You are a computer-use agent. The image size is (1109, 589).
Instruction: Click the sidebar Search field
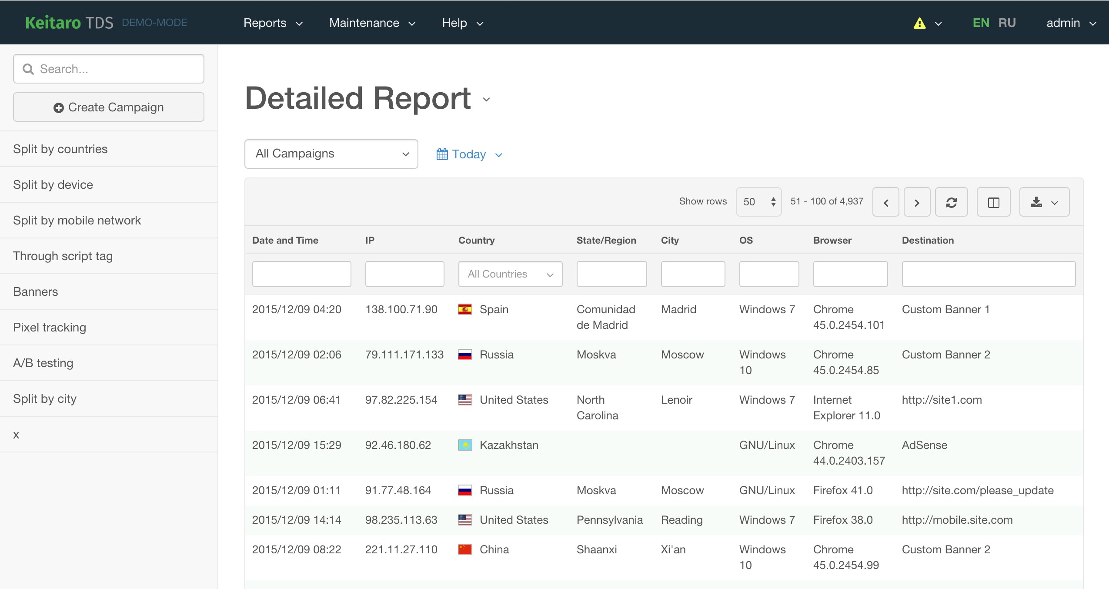[109, 69]
